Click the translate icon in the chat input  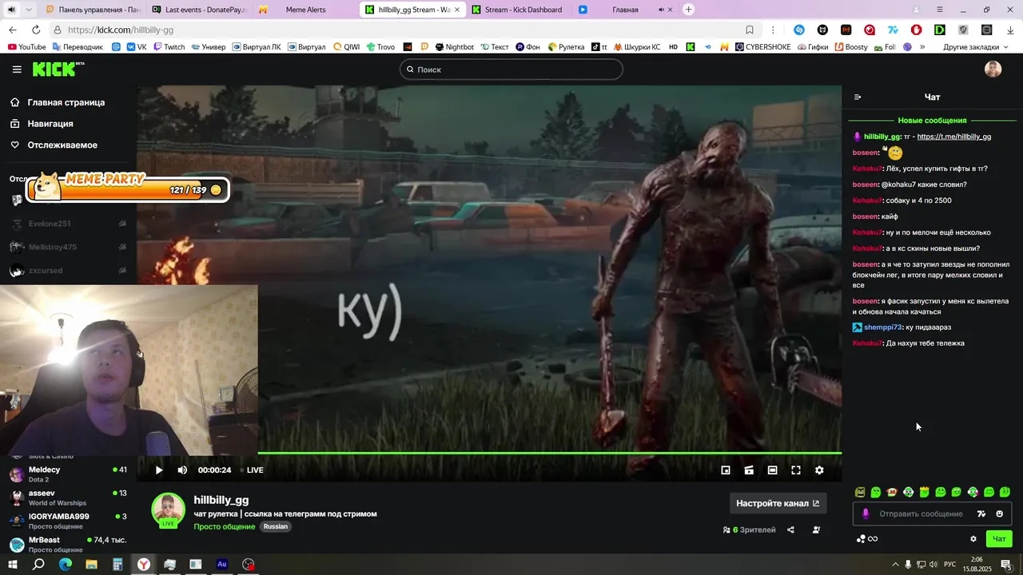tap(981, 514)
